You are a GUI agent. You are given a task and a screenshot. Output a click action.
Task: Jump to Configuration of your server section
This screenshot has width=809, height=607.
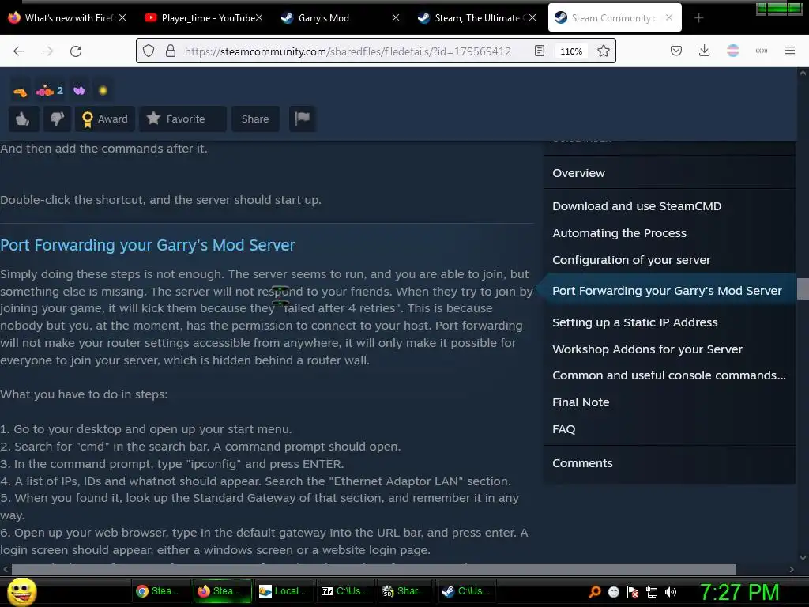631,259
